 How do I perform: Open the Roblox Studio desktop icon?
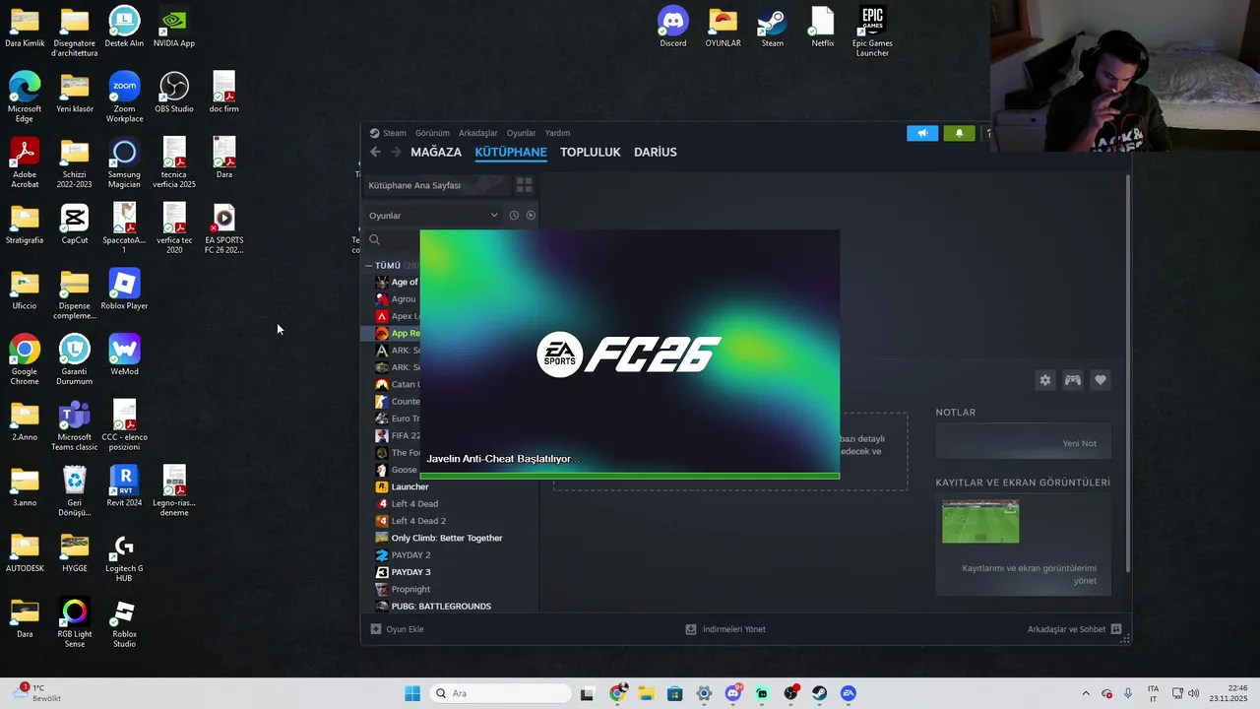click(x=124, y=622)
